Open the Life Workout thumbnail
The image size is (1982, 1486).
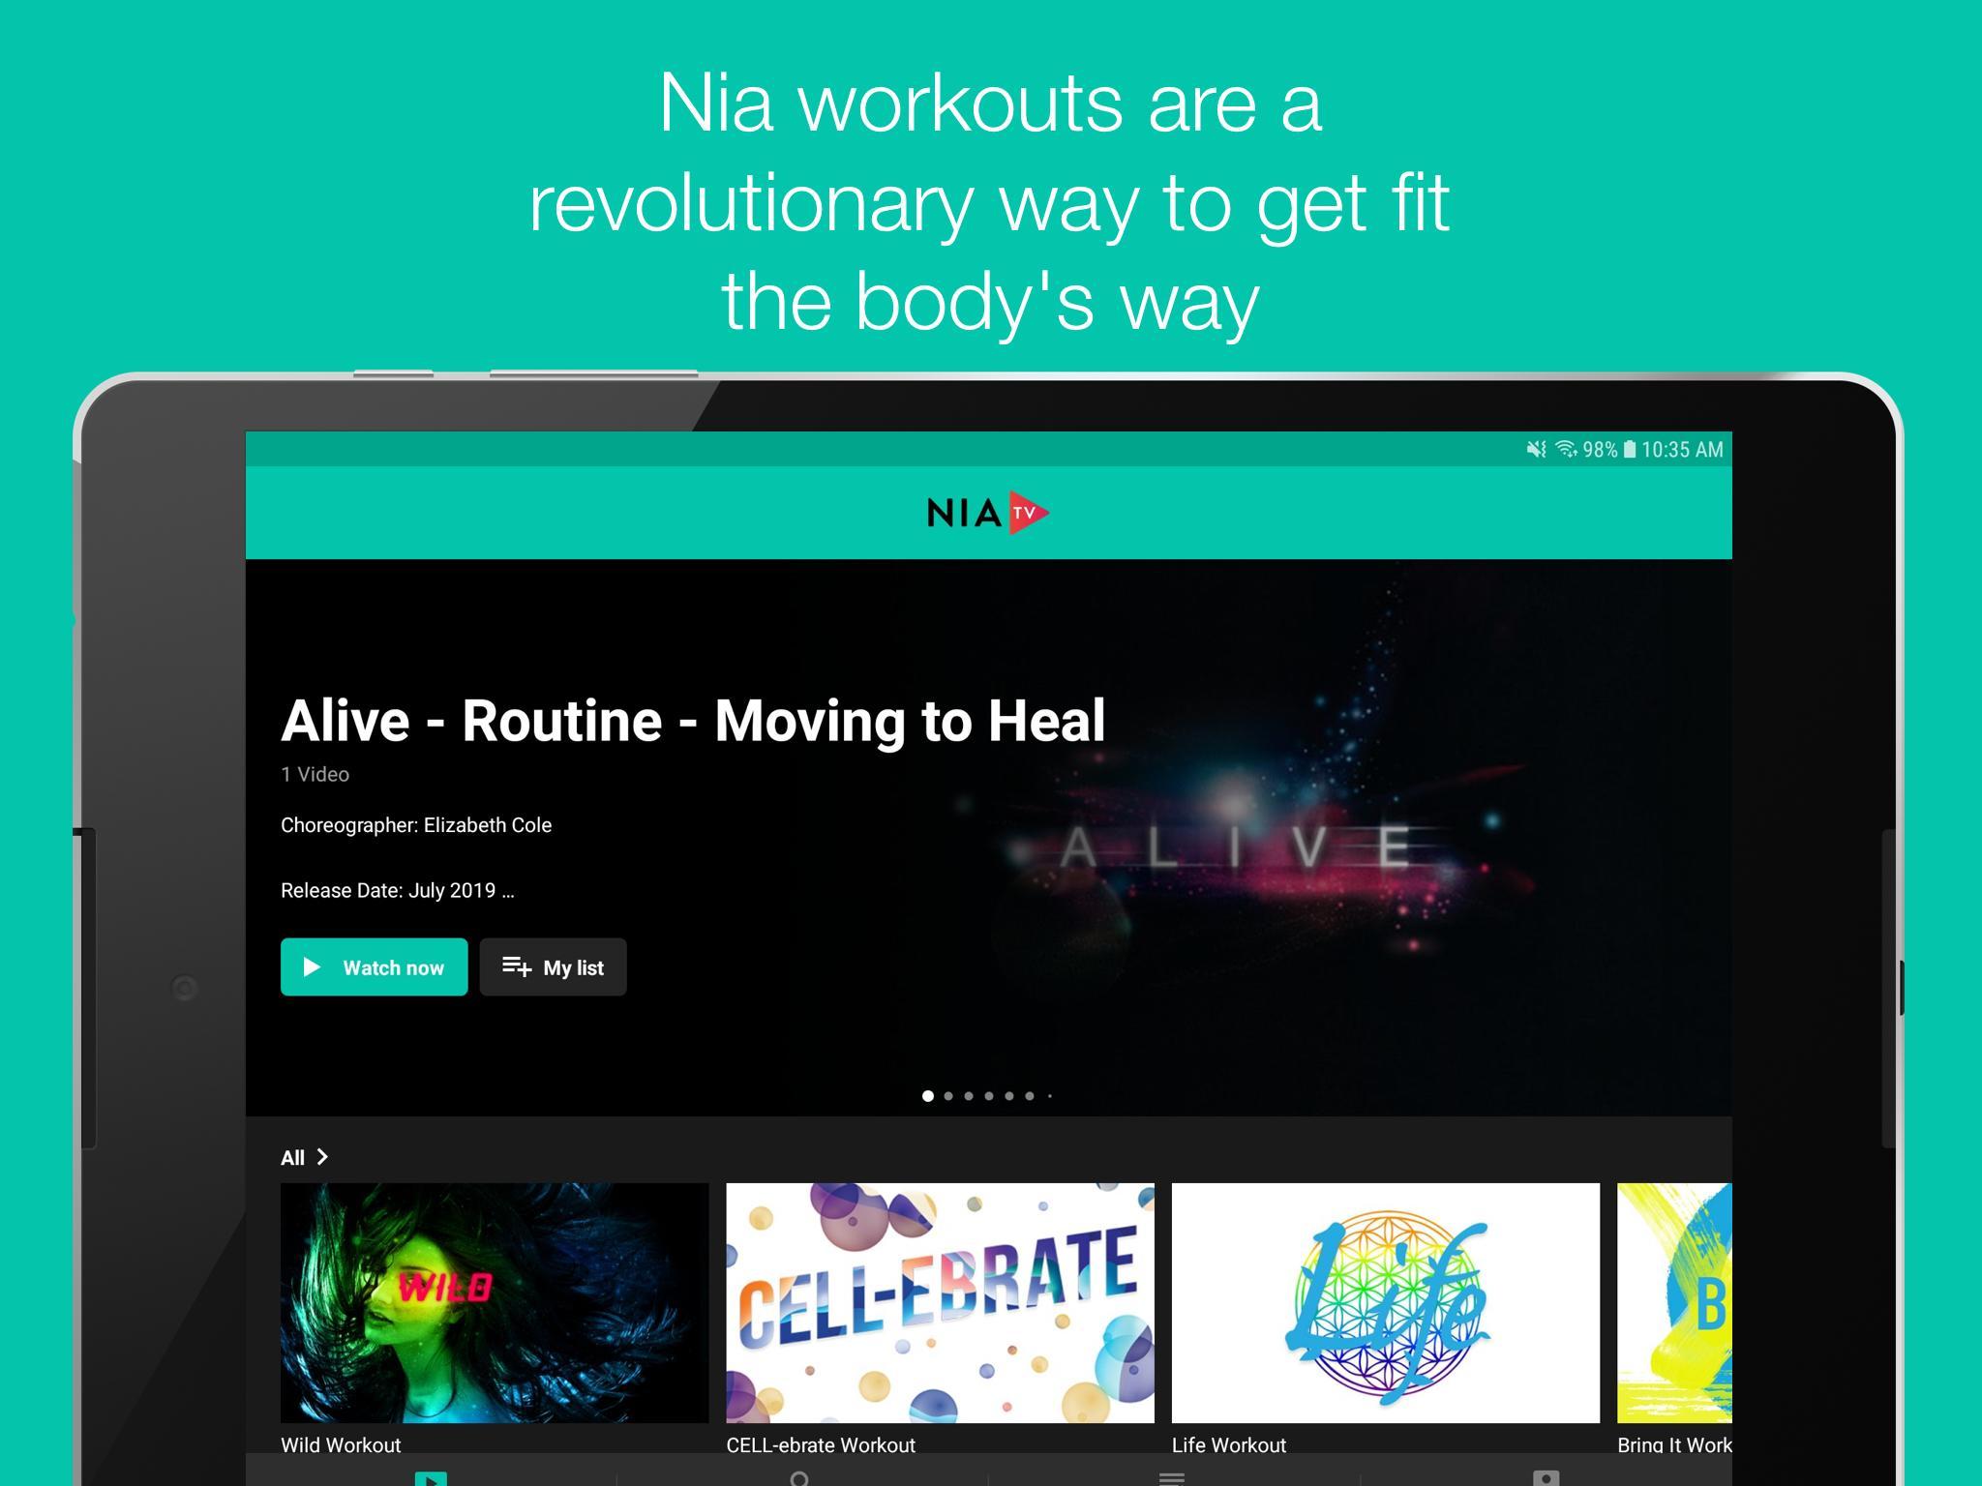click(1385, 1302)
